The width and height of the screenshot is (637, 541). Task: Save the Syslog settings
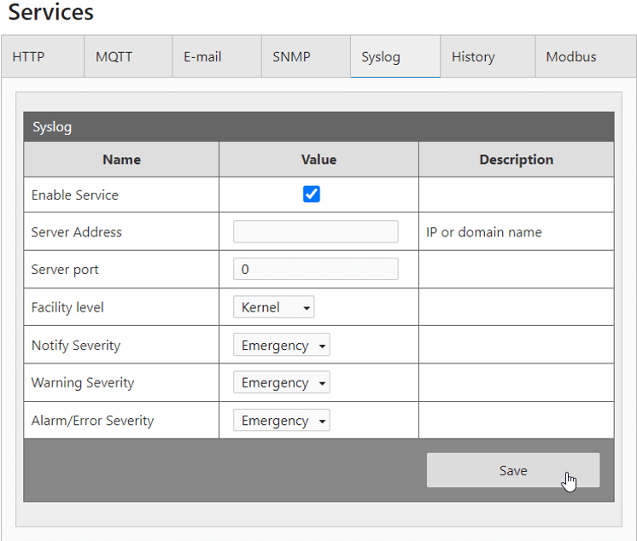513,471
